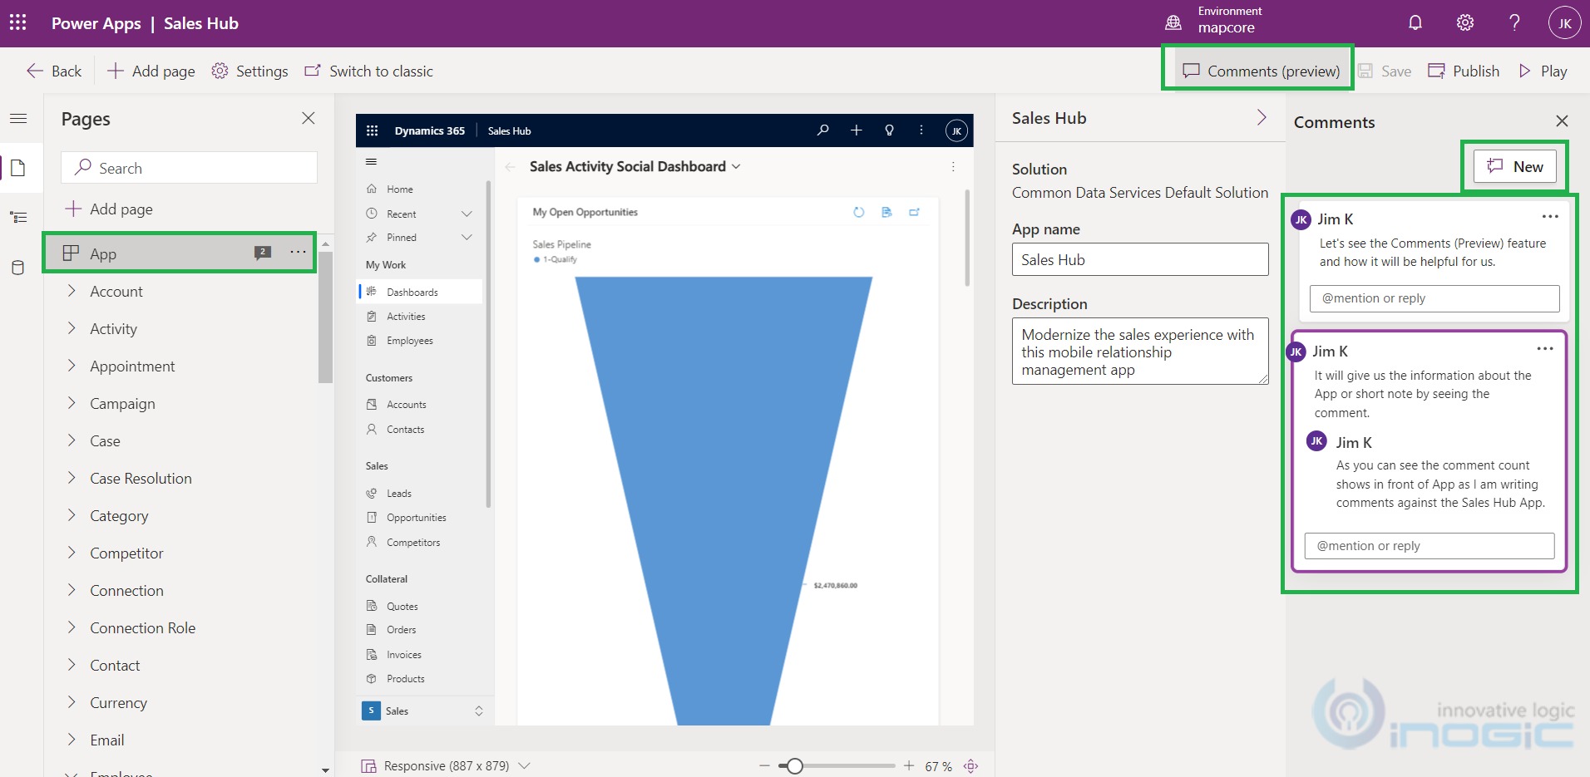Expand the Appointment page node
The width and height of the screenshot is (1590, 777).
[72, 366]
